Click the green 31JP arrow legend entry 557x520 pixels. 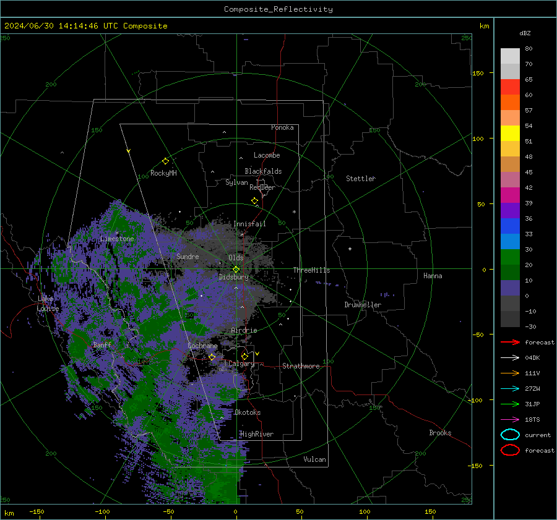click(x=510, y=404)
